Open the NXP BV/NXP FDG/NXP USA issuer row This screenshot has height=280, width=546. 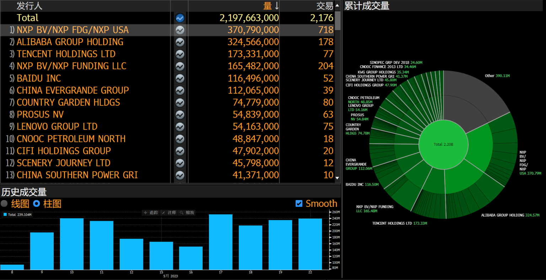(73, 30)
